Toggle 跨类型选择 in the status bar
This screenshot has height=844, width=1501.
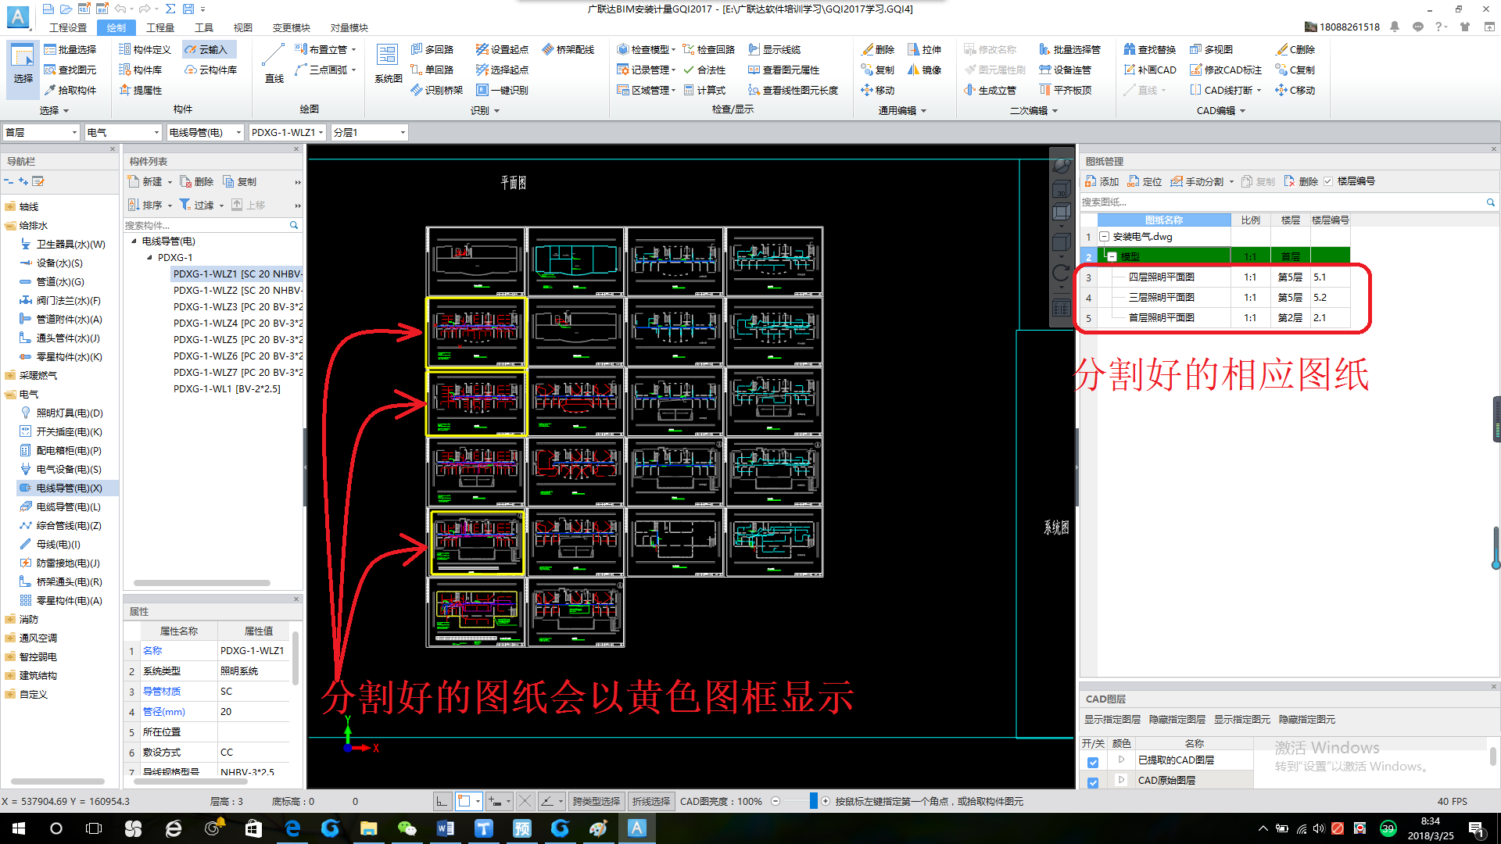point(596,801)
